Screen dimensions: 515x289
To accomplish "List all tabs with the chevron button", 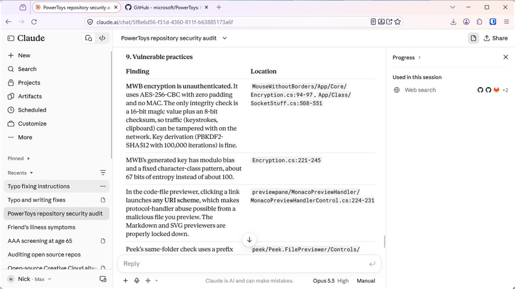I will point(453,7).
